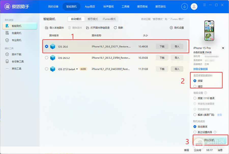This screenshot has width=229, height=154.
Task: Open 刷机设置 gear settings
Action: 177,28
